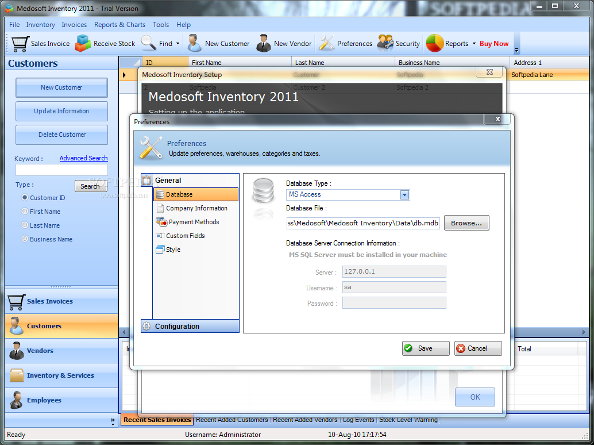
Task: Select Business Name search type radio
Action: 25,239
